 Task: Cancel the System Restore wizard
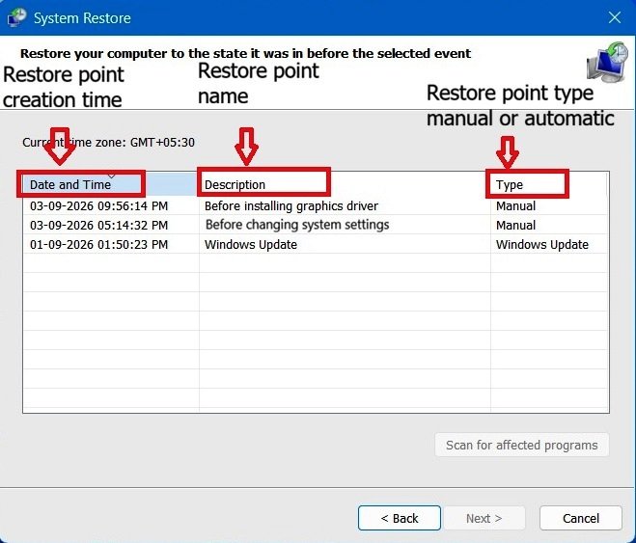click(581, 518)
